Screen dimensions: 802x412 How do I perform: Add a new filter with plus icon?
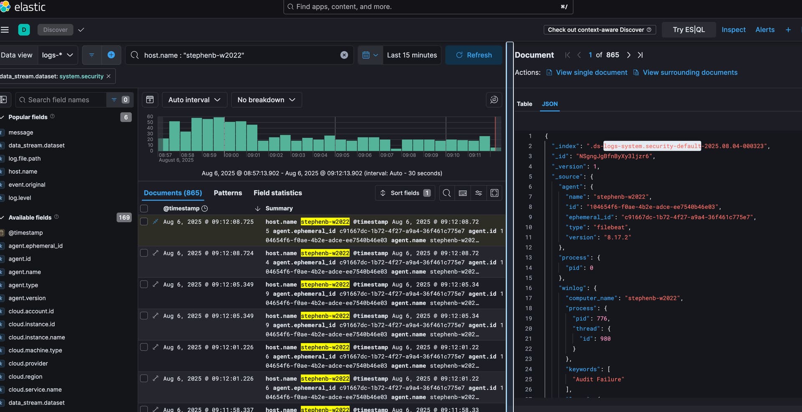(111, 55)
